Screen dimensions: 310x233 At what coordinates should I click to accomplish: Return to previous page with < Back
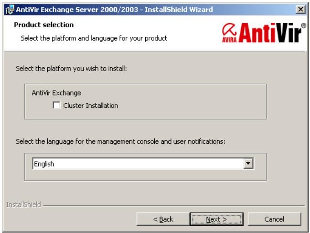coord(163,219)
